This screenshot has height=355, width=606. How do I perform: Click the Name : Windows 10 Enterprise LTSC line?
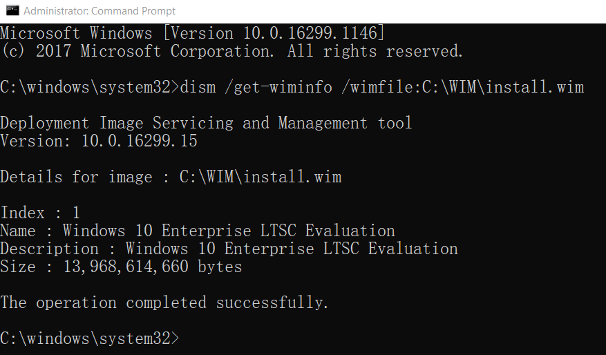198,231
